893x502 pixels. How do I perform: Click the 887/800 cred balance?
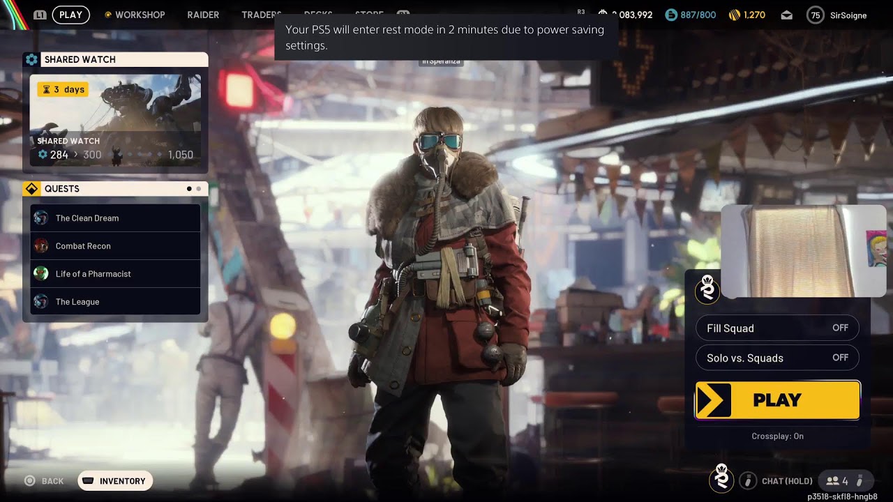(698, 15)
